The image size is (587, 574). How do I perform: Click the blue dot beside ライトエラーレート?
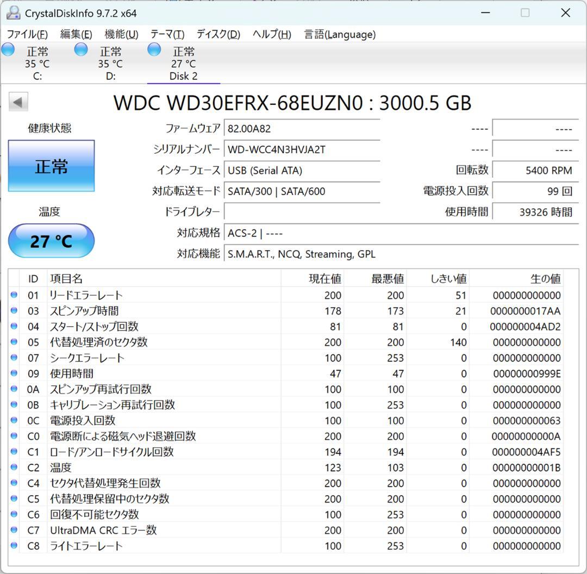(14, 546)
